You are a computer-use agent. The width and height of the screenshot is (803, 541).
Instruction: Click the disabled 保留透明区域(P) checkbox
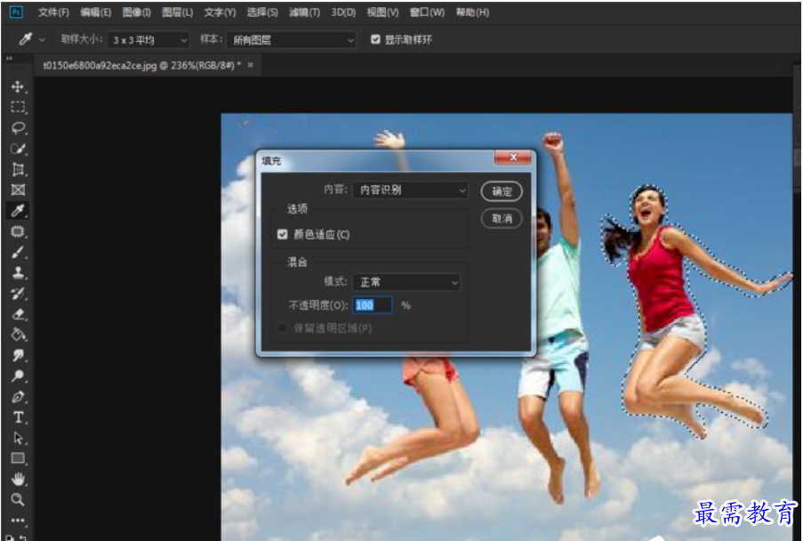coord(282,327)
